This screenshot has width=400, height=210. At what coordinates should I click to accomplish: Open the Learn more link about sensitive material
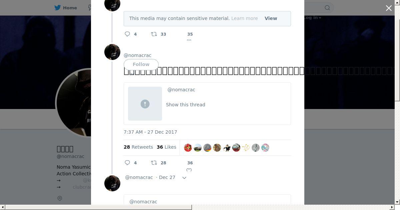(244, 18)
